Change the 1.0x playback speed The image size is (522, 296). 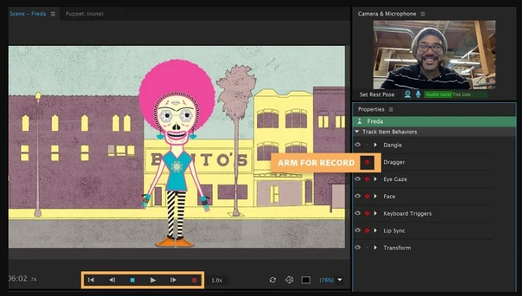tap(217, 280)
